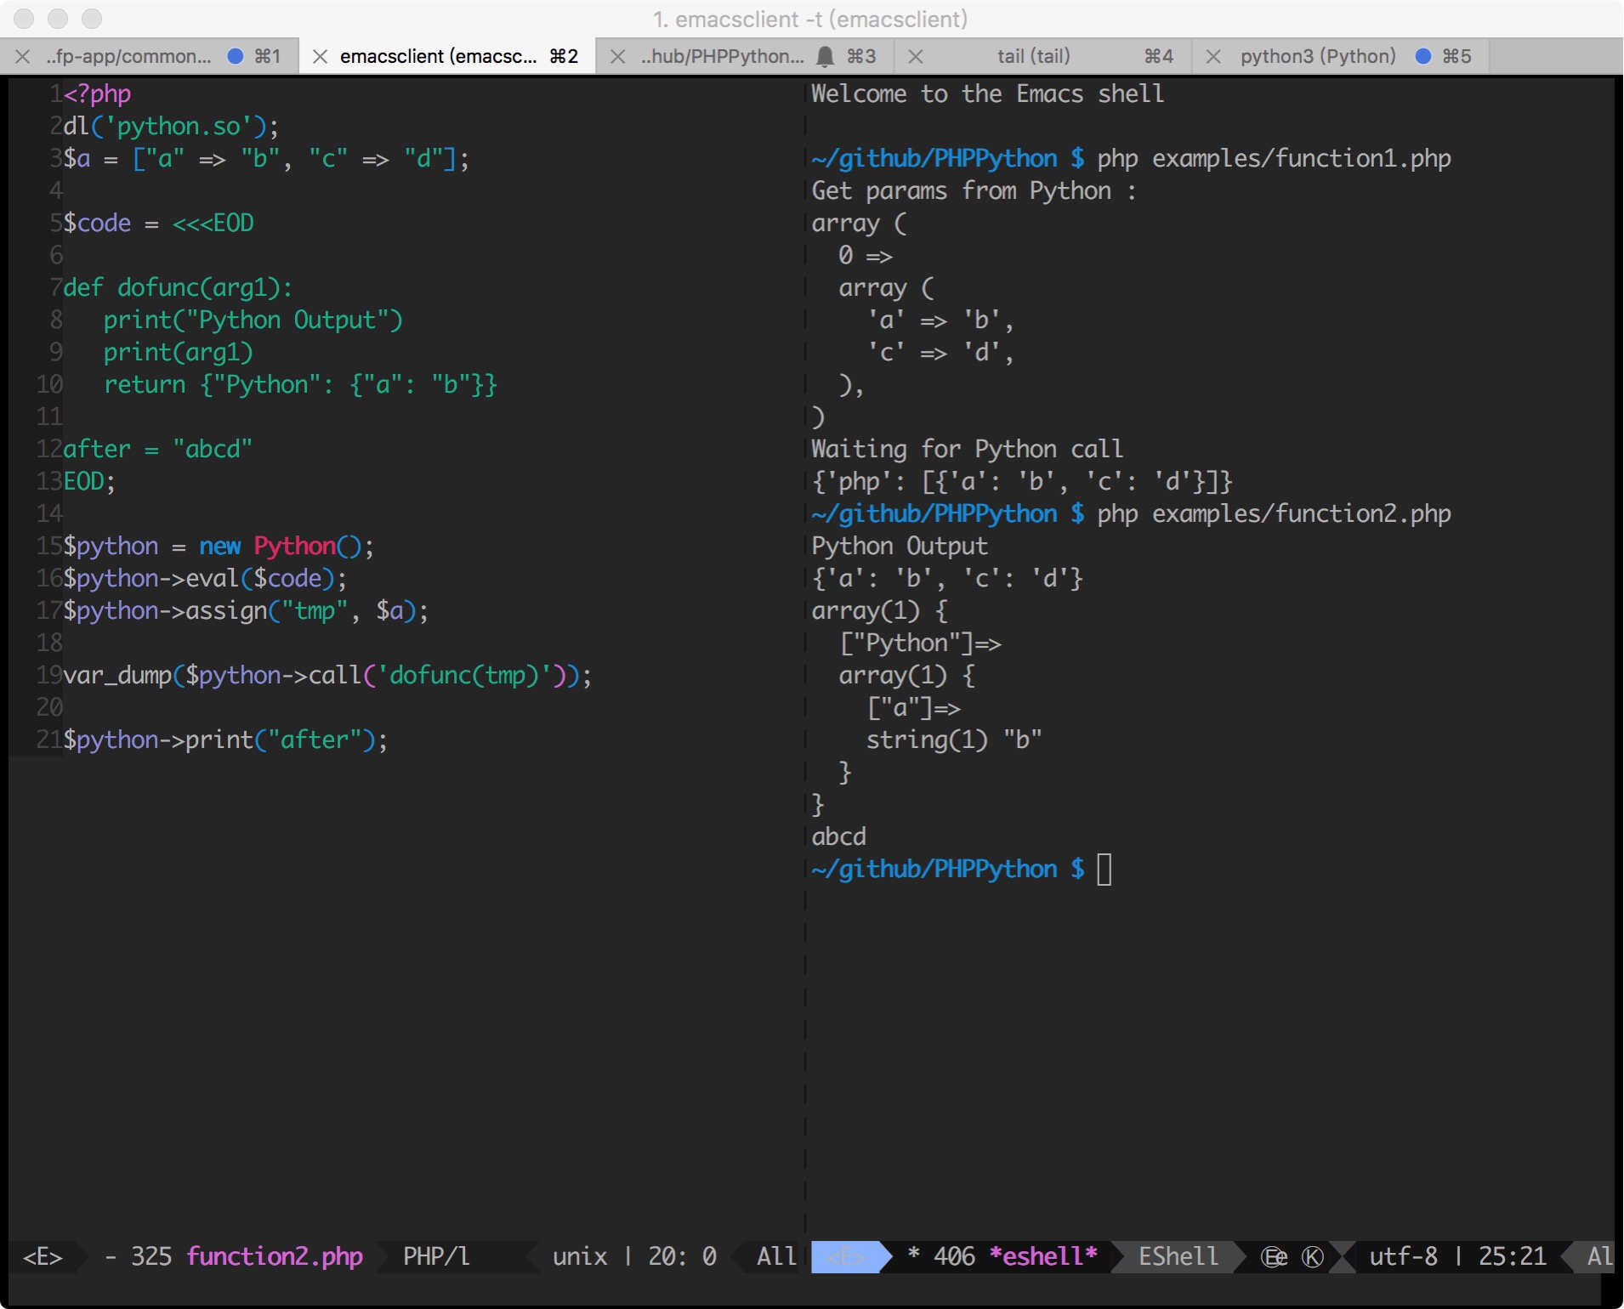Click the <E> Emacs icon in the mode line
This screenshot has width=1624, height=1309.
pyautogui.click(x=41, y=1256)
